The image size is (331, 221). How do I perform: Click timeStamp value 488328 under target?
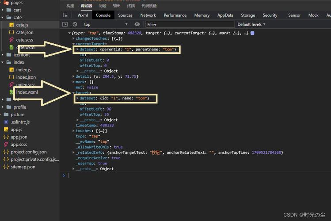[x=107, y=126]
